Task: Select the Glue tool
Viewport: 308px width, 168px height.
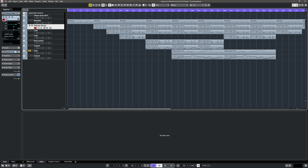Action: [125, 5]
